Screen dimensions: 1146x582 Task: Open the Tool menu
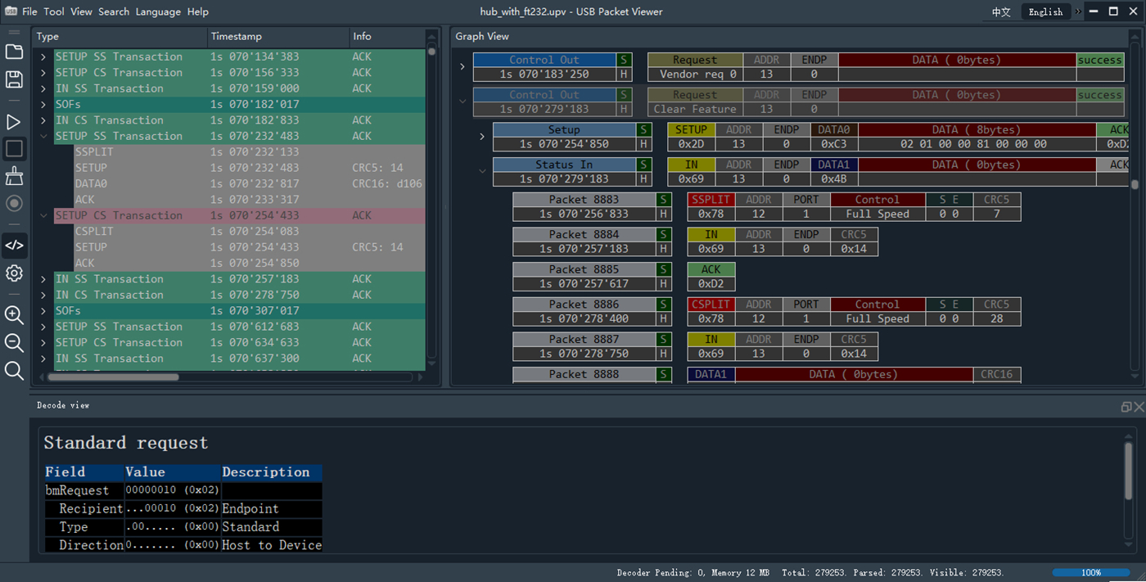[54, 12]
